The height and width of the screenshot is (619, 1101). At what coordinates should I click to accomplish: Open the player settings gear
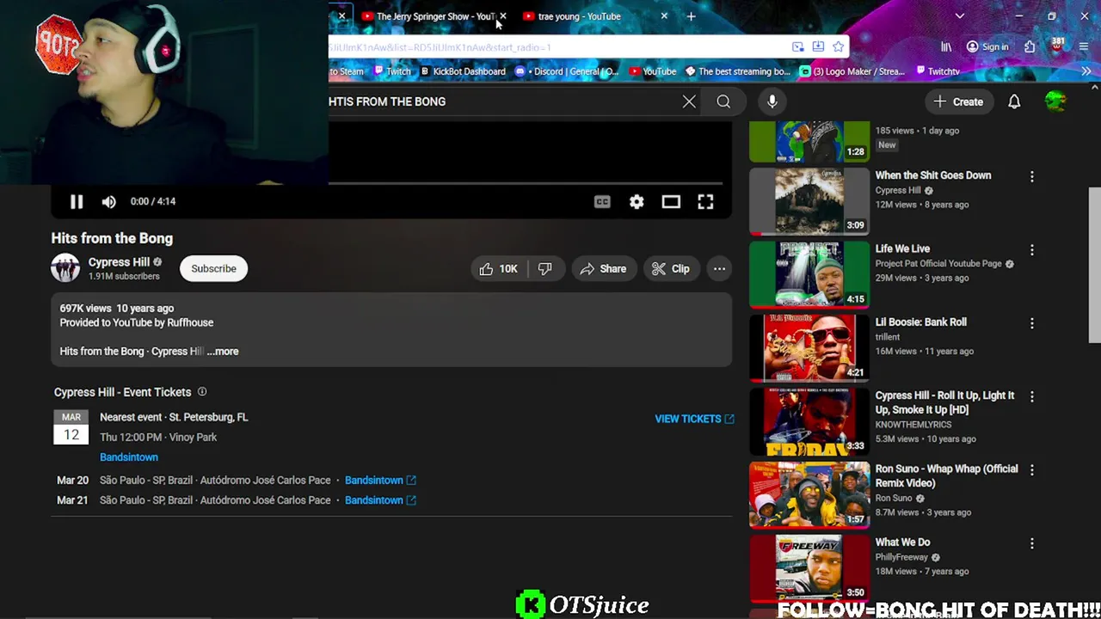coord(637,201)
